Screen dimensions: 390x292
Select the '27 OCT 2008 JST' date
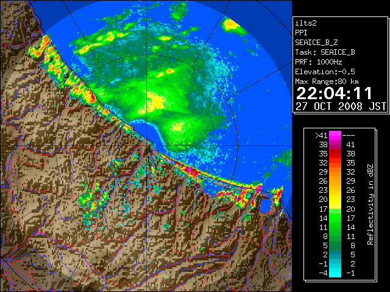click(341, 106)
